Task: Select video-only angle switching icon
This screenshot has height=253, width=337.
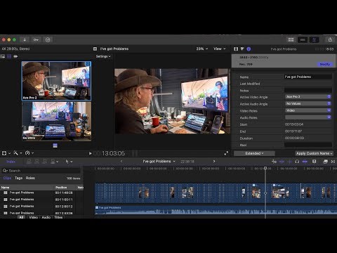Action: coord(9,56)
